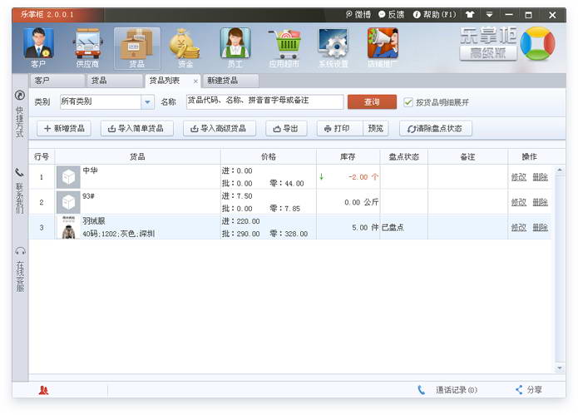Click the 高级版 edition label
The width and height of the screenshot is (578, 415).
click(488, 53)
